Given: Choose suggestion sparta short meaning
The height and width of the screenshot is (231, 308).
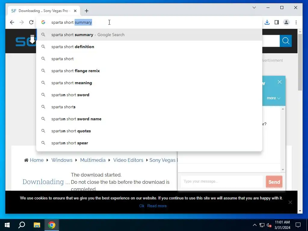Looking at the screenshot, I should point(149,83).
